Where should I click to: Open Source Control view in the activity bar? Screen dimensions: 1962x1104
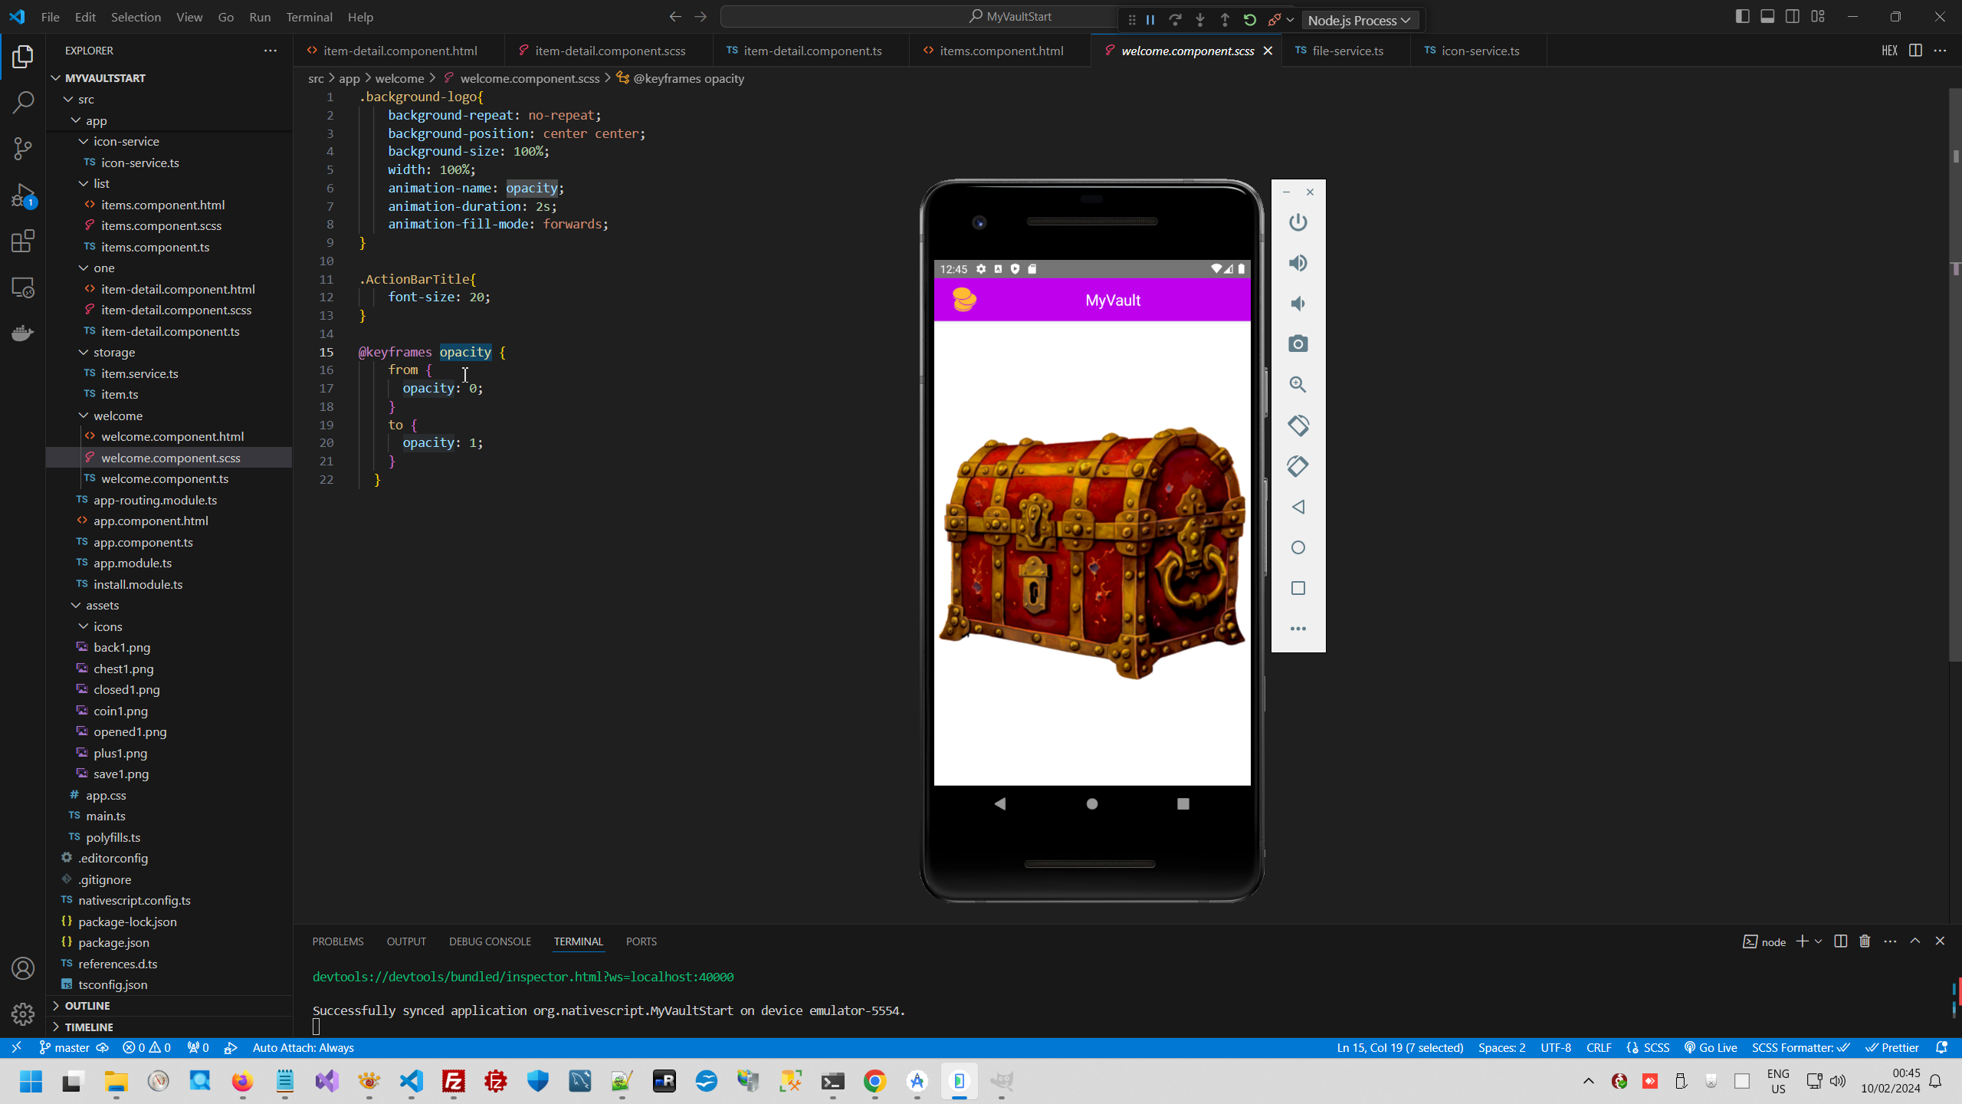coord(23,149)
